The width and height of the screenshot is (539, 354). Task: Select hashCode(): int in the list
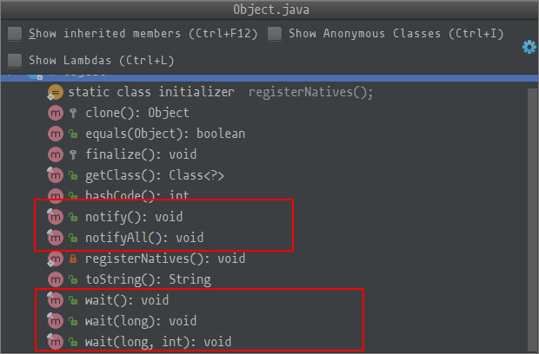tap(137, 195)
